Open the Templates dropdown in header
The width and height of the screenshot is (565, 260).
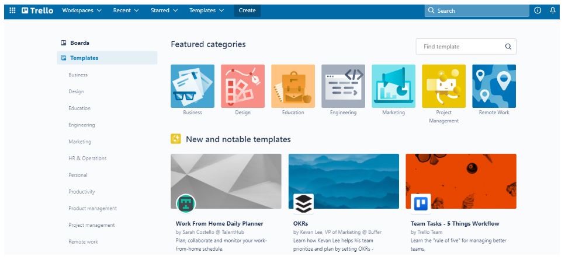coord(206,10)
